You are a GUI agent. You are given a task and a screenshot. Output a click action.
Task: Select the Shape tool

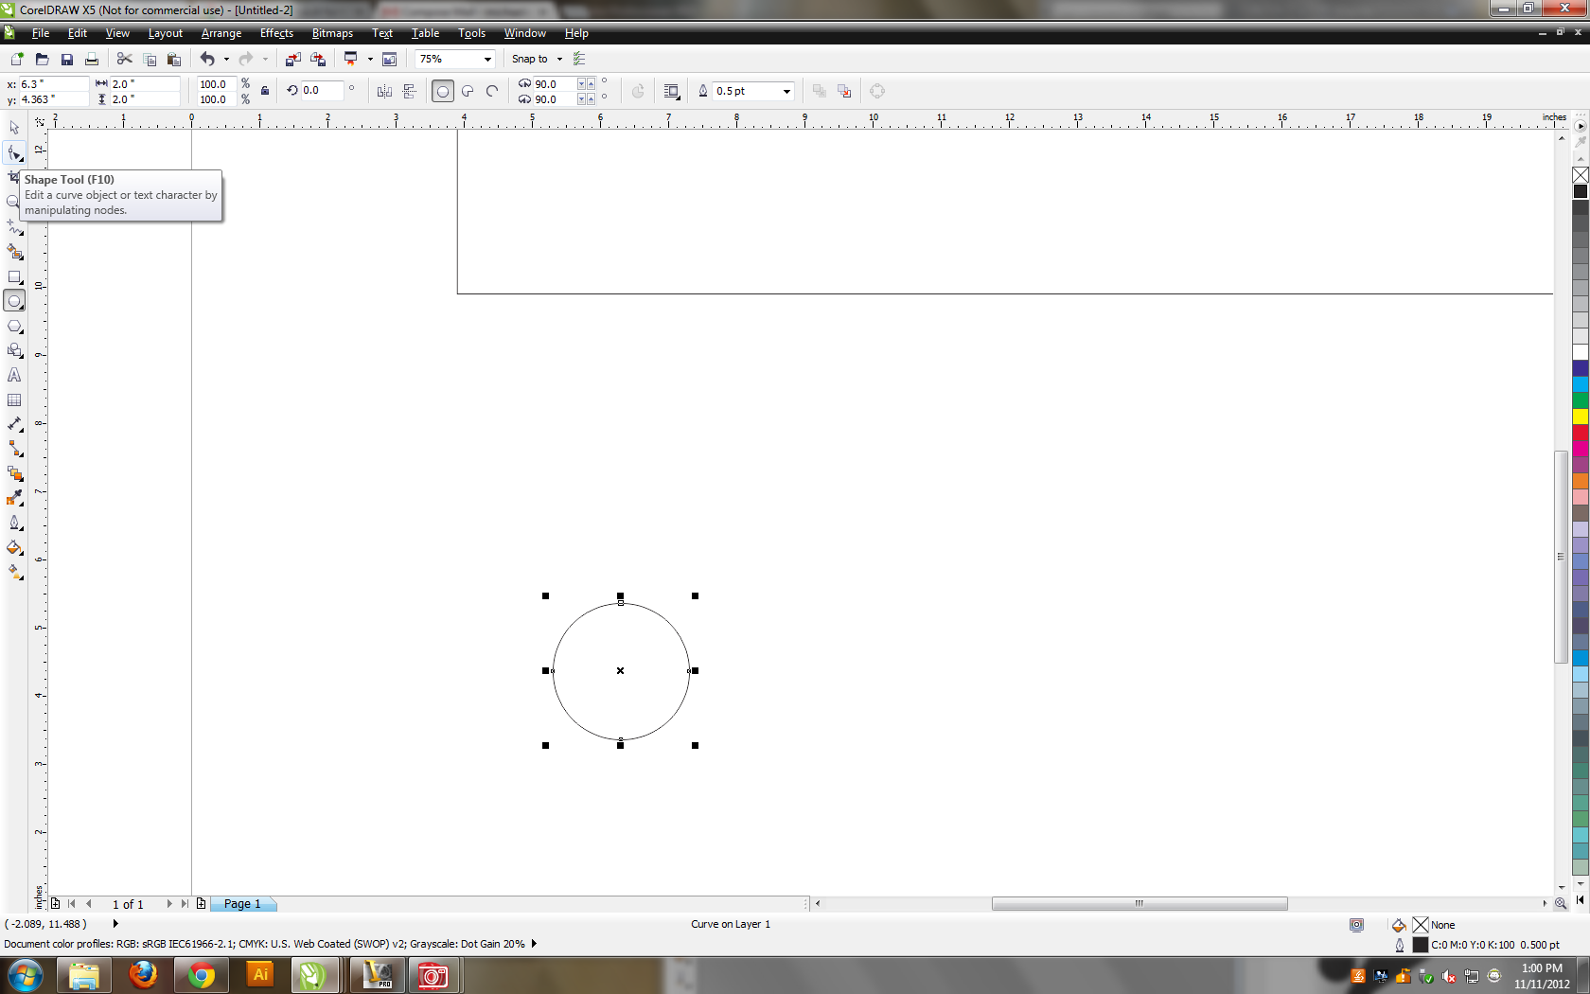(x=14, y=152)
